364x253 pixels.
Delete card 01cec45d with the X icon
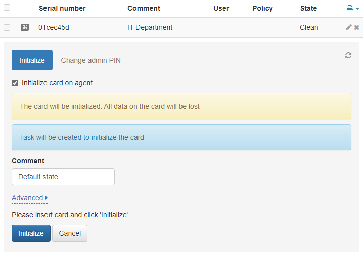356,28
